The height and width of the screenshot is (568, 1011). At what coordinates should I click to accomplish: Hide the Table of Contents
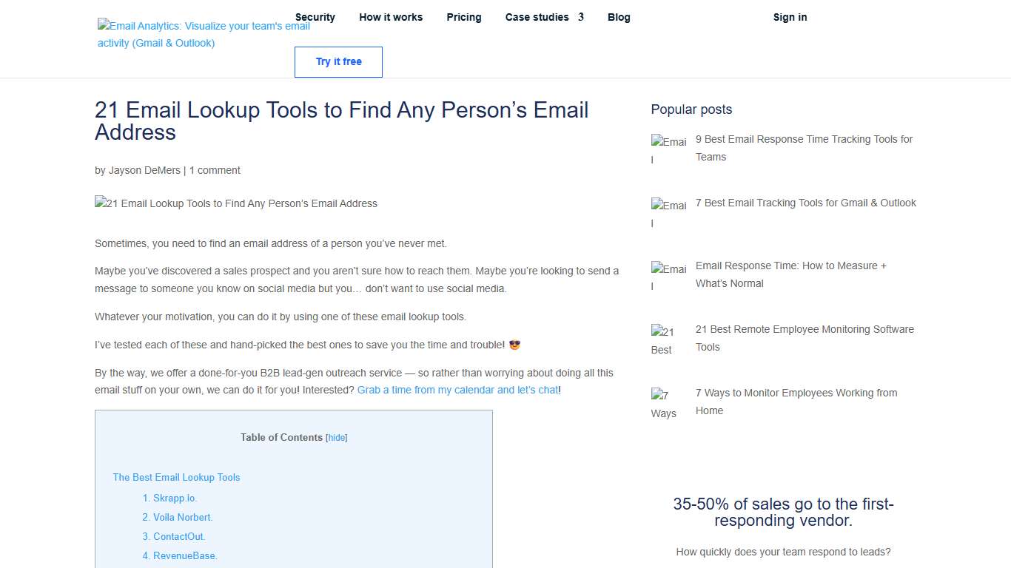click(337, 437)
